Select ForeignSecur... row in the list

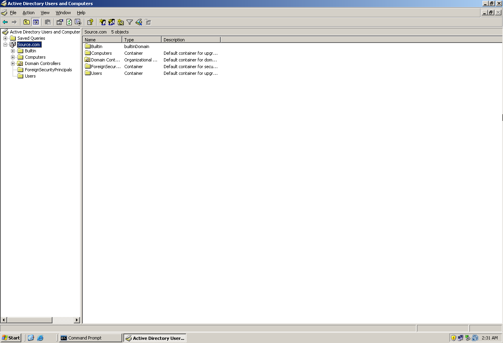point(151,67)
